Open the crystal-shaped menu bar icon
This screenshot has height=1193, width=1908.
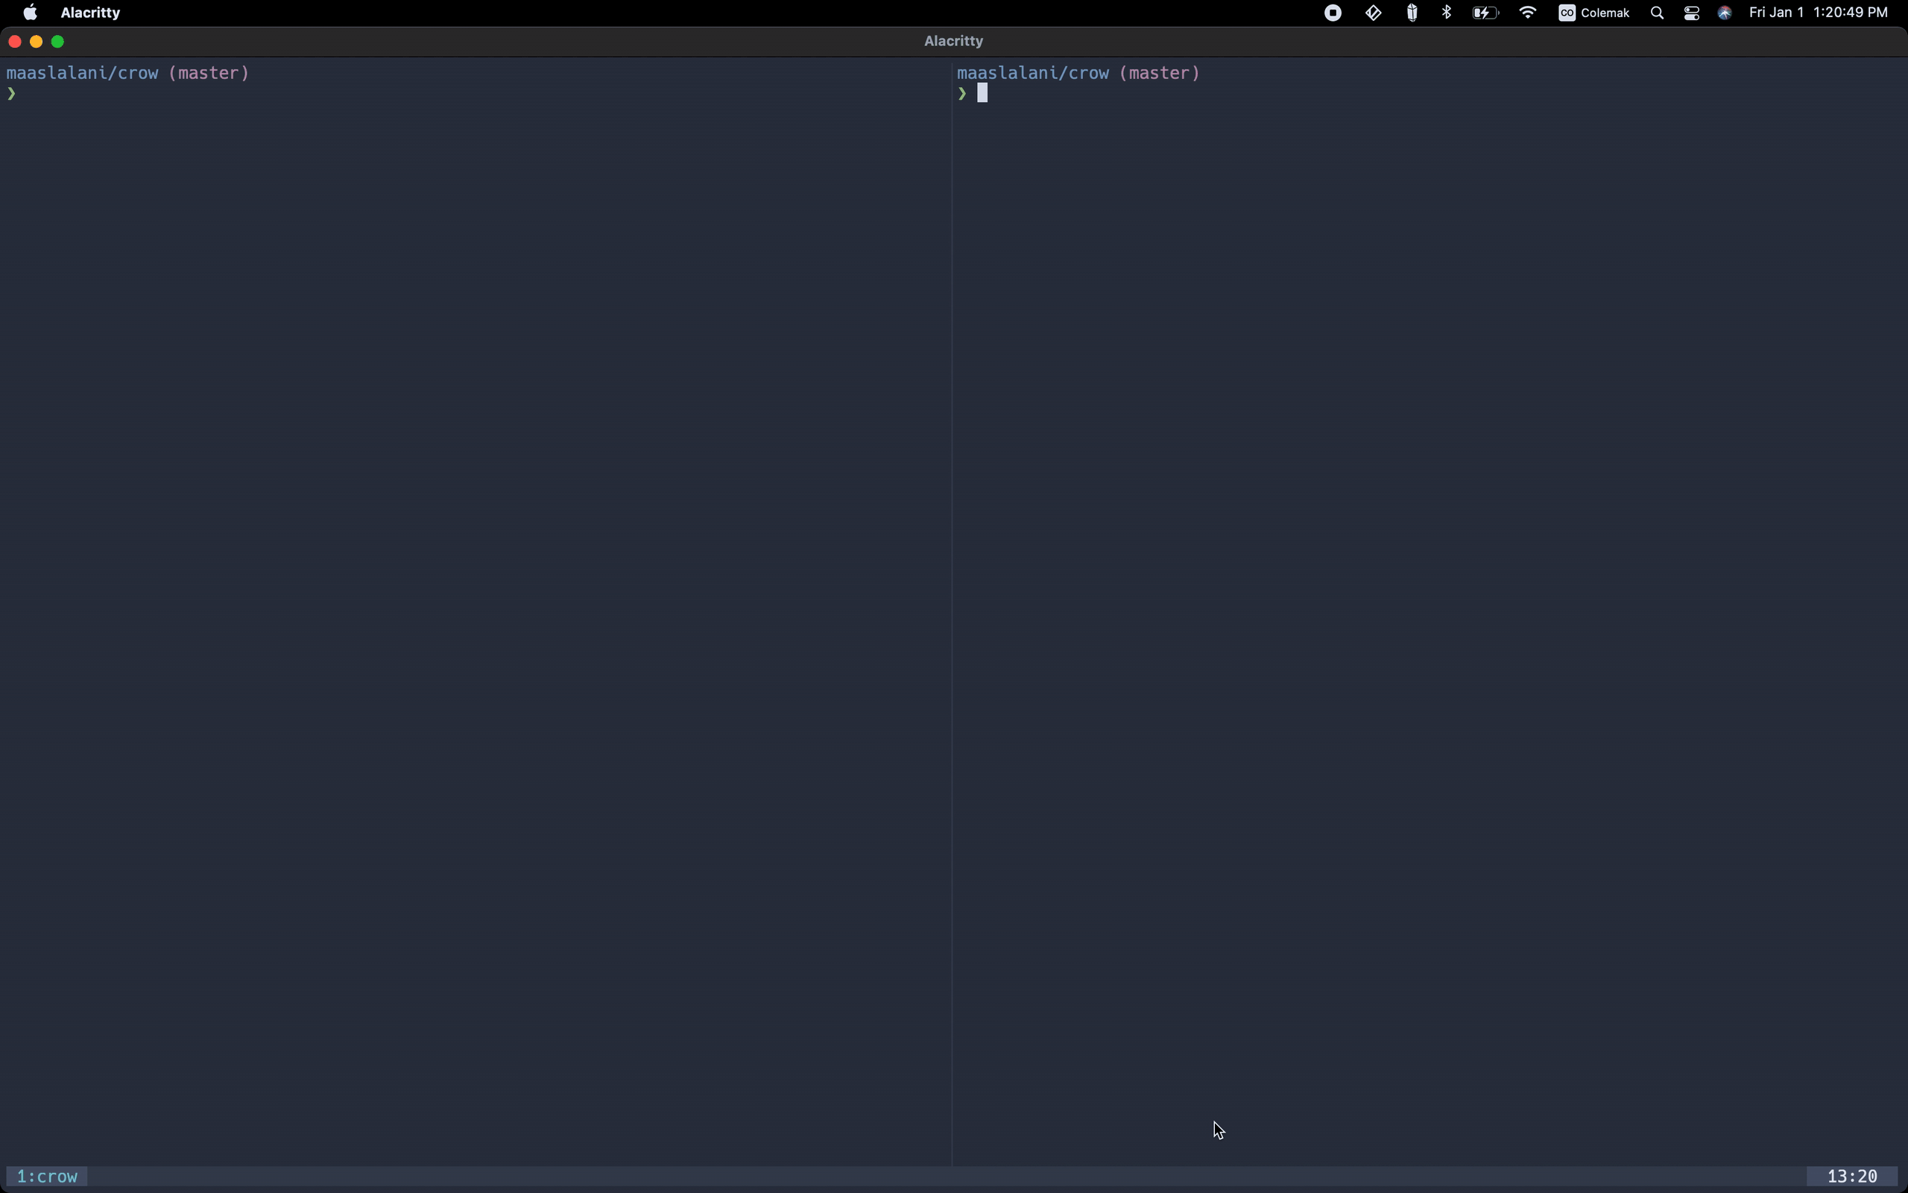pos(1412,13)
